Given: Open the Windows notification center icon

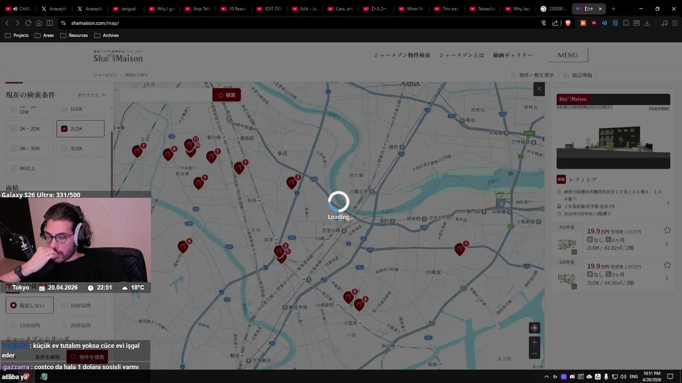Looking at the screenshot, I should (670, 376).
